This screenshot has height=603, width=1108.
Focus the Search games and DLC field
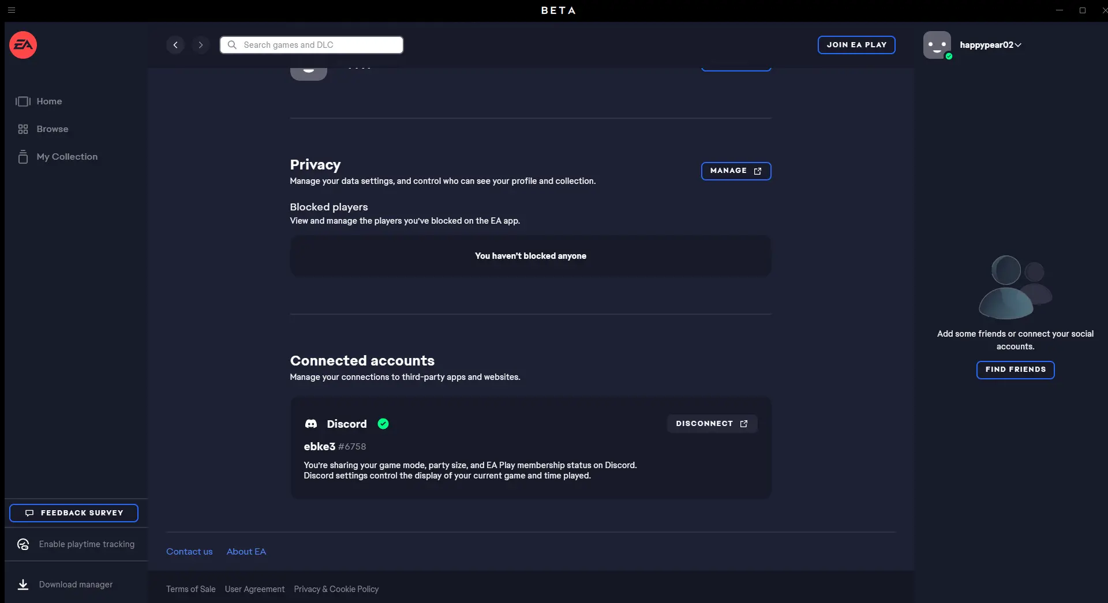tap(312, 45)
